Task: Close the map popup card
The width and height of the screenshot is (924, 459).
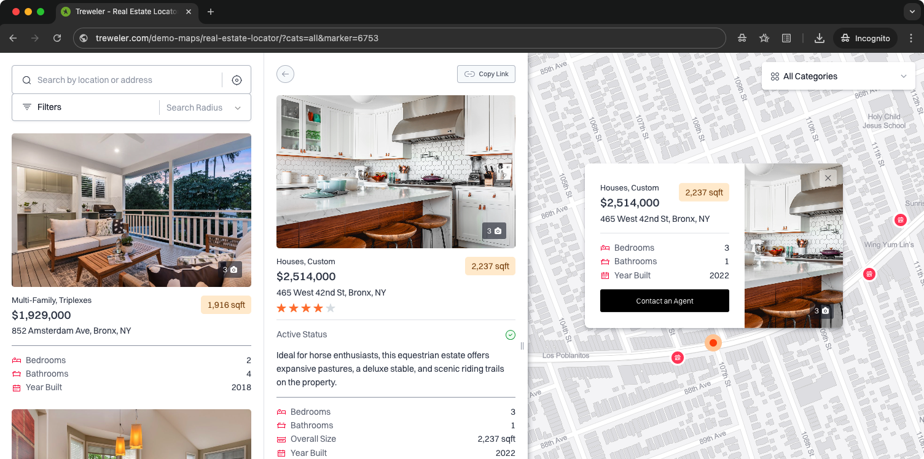Action: (828, 178)
